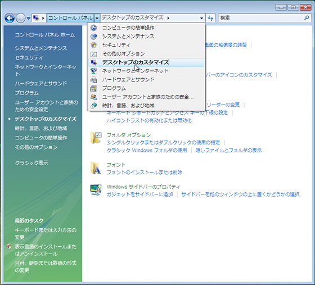Open the address bar history dropdown
Screen dimensions: 315x285
(x=201, y=18)
